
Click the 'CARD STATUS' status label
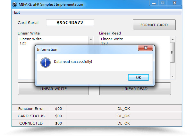(31, 116)
